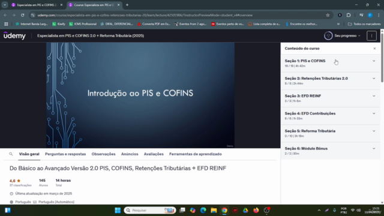Open a new browser tab

[127, 5]
